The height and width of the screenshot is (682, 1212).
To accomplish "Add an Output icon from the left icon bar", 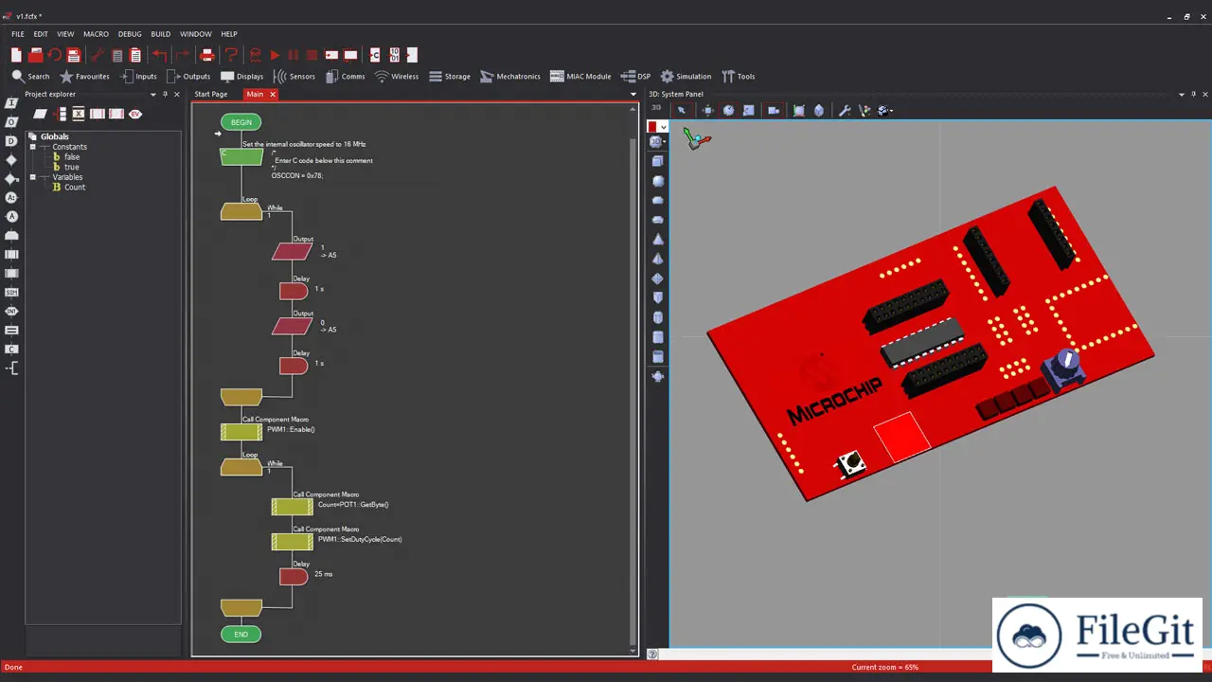I will pyautogui.click(x=11, y=122).
